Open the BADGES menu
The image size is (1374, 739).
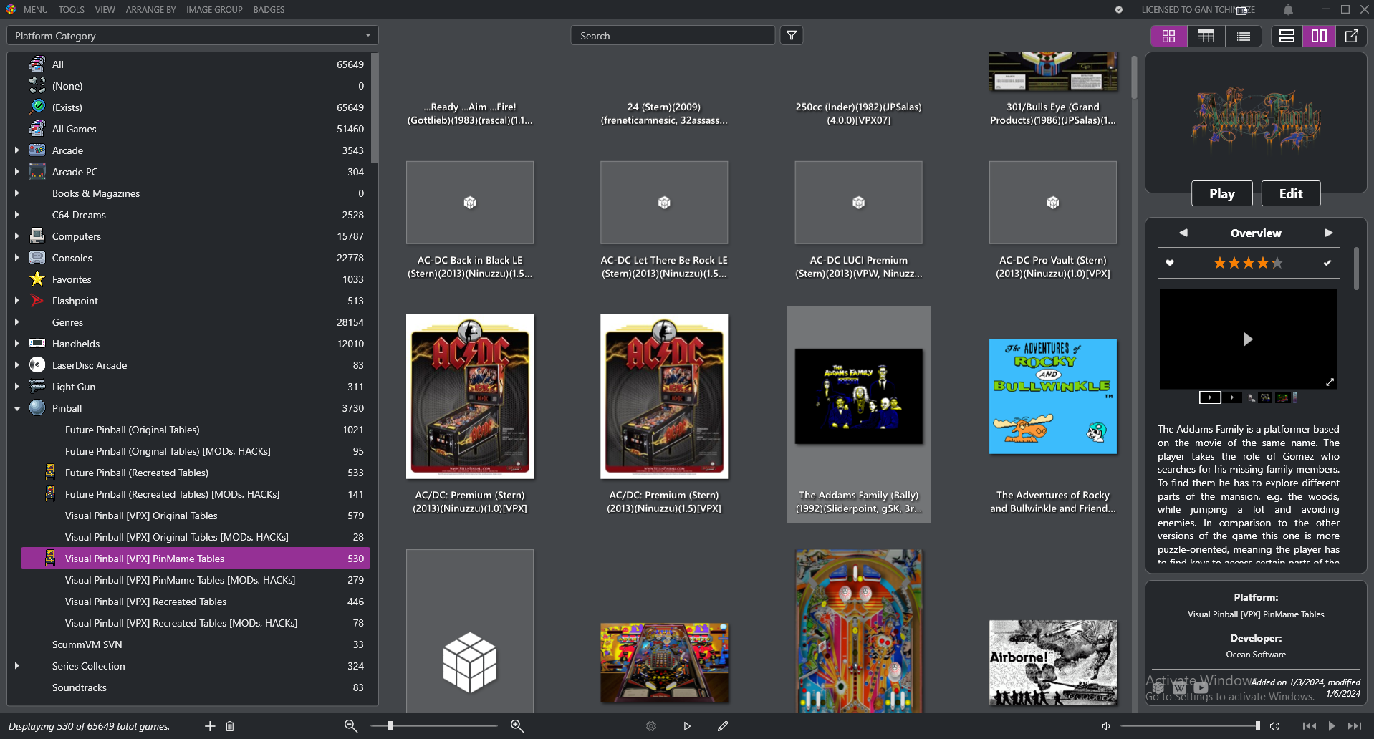coord(269,9)
